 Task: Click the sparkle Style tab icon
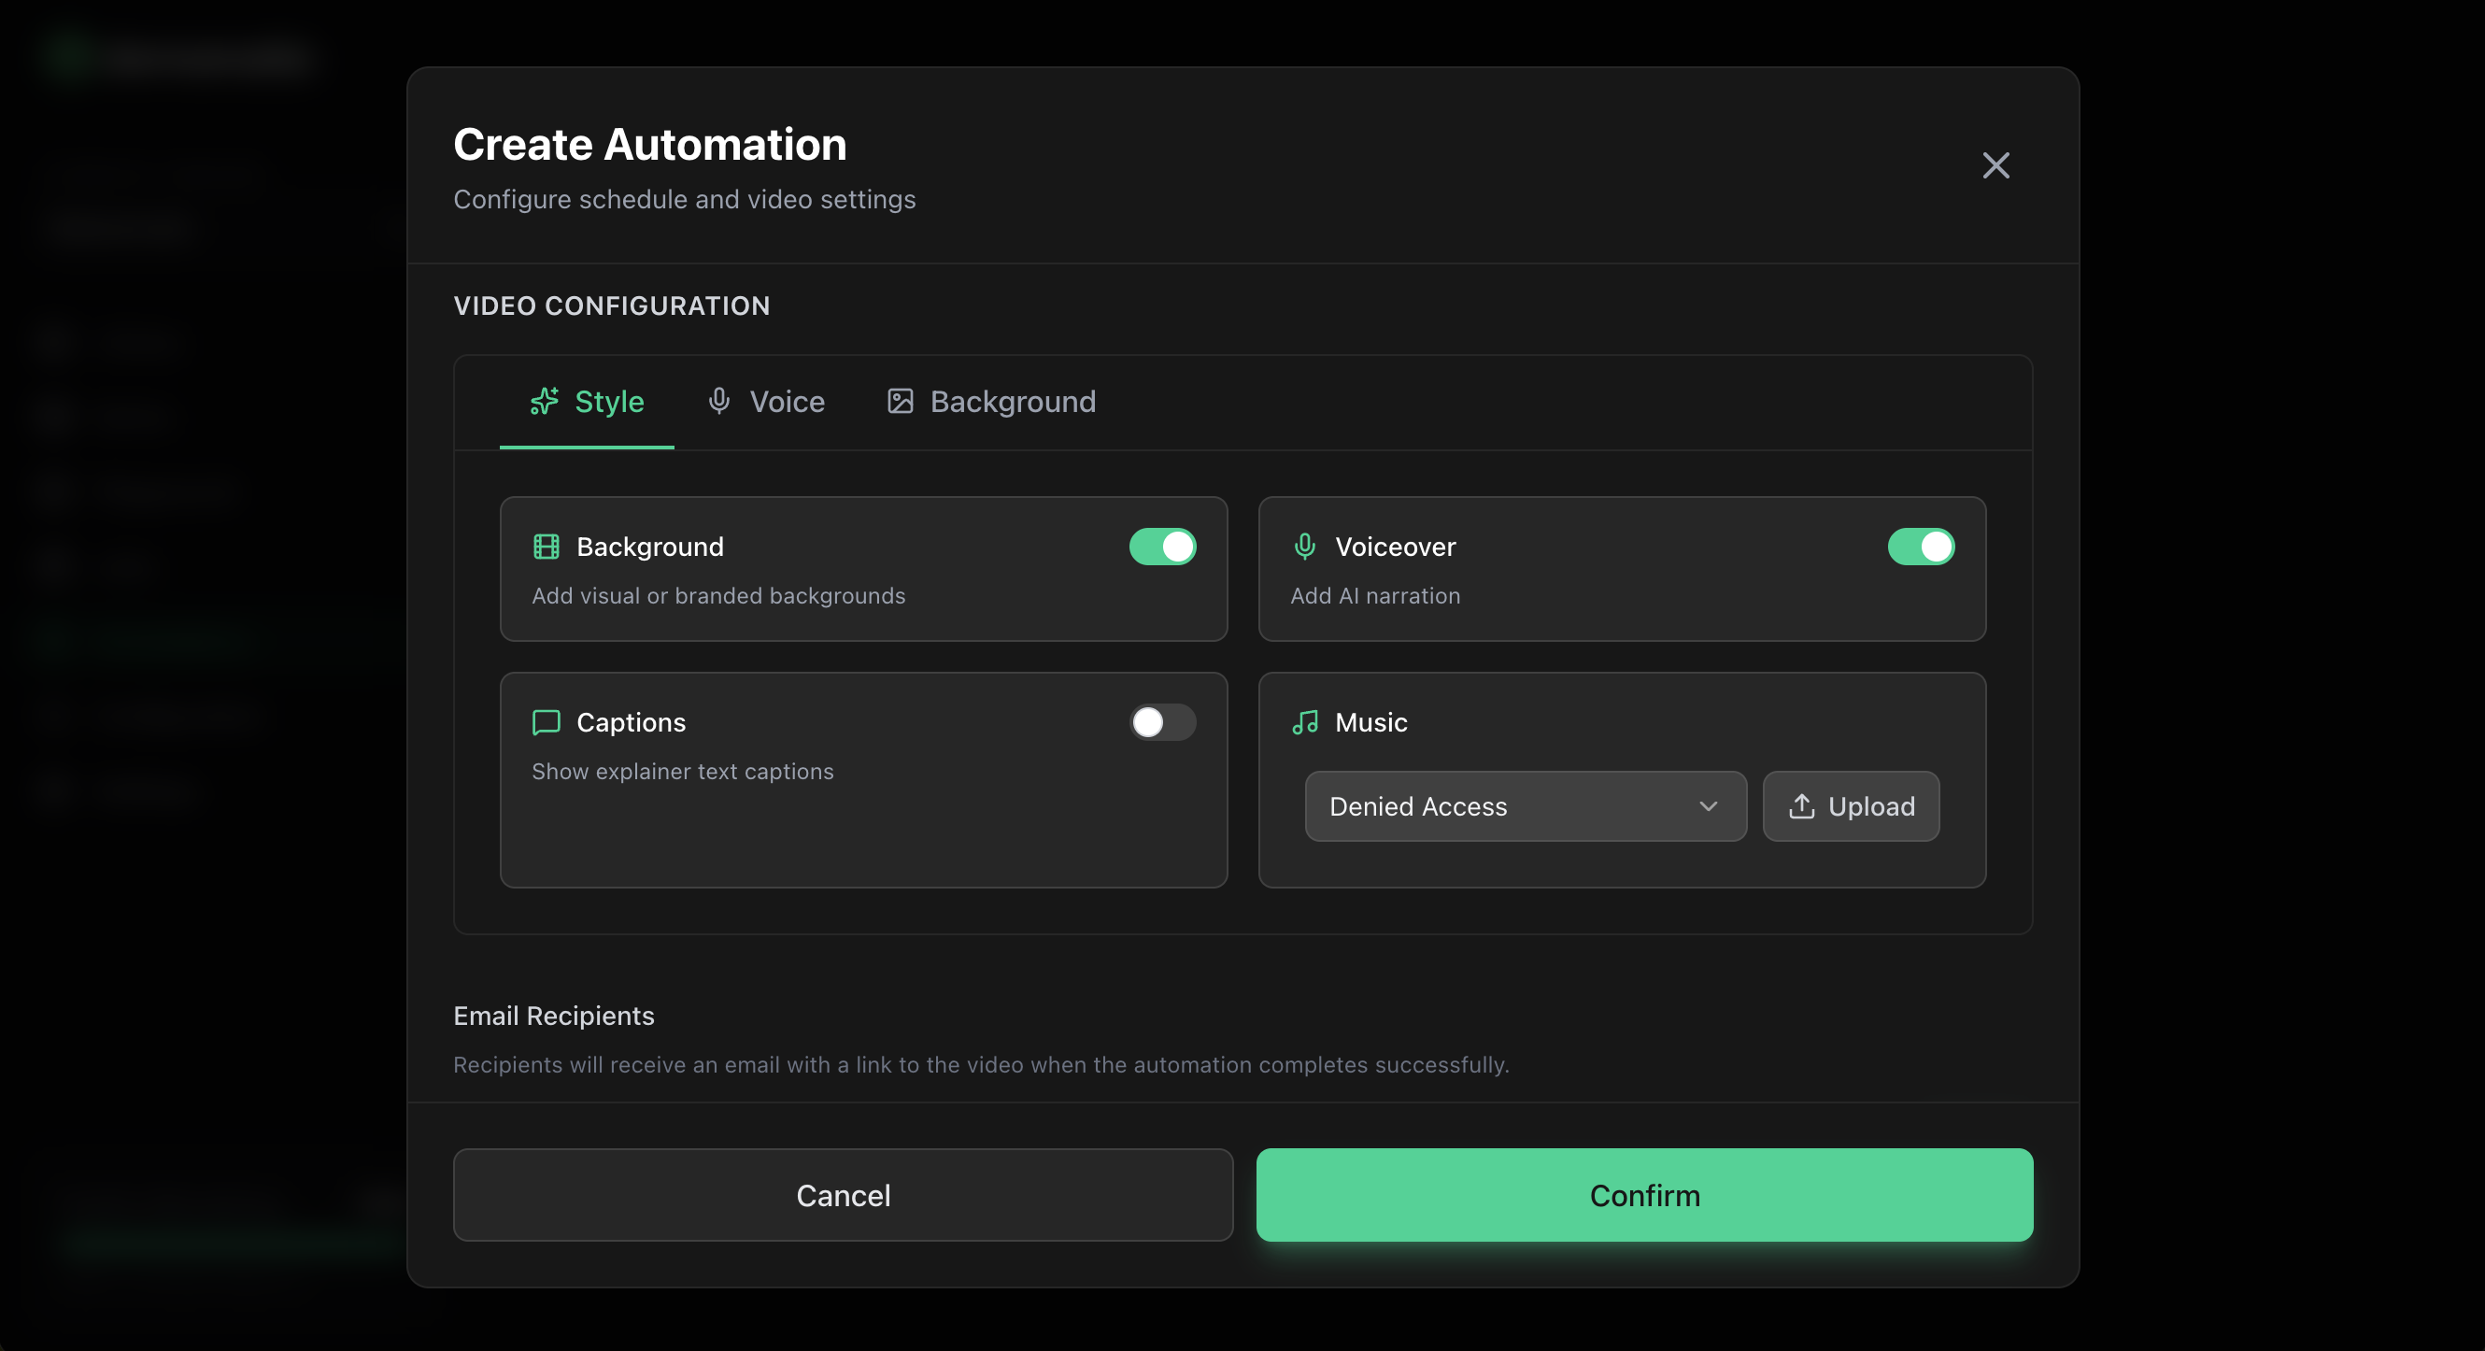coord(544,402)
